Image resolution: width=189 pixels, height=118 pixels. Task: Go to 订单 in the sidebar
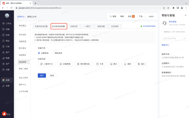(7, 47)
